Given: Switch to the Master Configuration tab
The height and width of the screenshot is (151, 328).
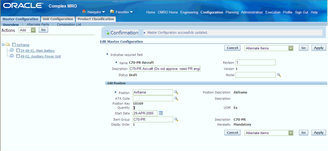Looking at the screenshot, I should [x=20, y=19].
